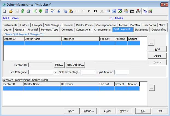Open browse button beside Receives grid
The image size is (170, 116).
click(152, 88)
